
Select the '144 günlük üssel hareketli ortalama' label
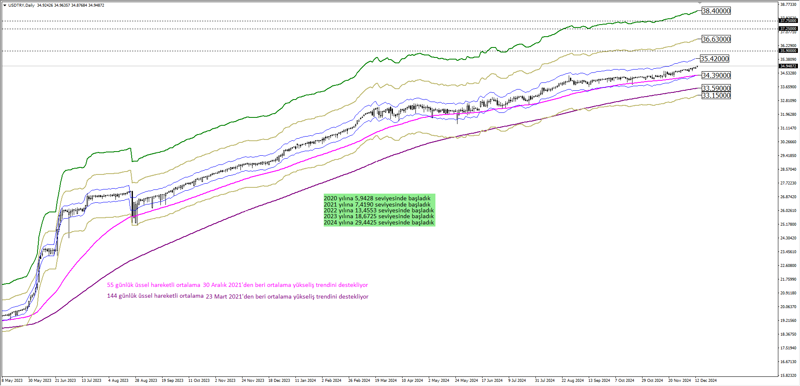pos(155,296)
